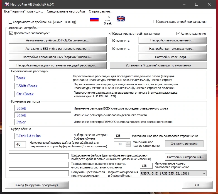Open 'Настройки календаря...'
The height and width of the screenshot is (194, 218).
click(172, 57)
